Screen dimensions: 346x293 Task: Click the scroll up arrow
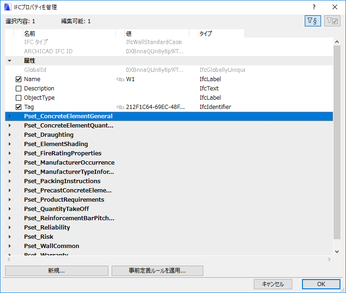pos(337,42)
